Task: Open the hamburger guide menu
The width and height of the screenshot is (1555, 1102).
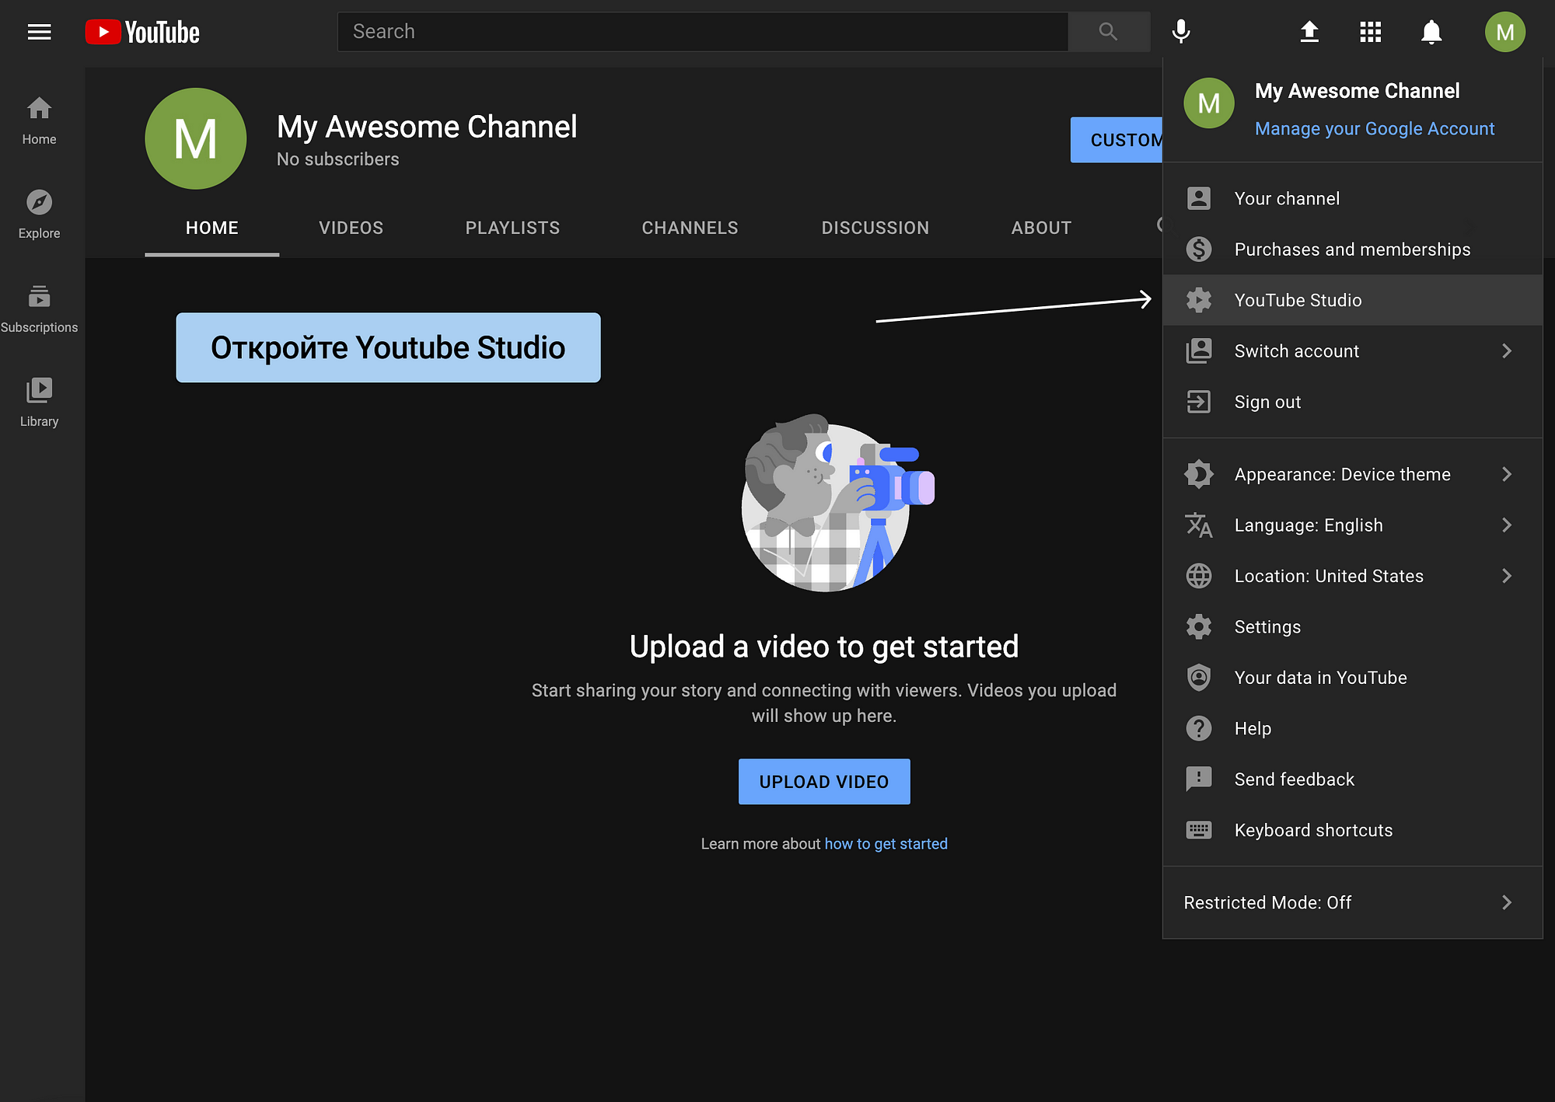Action: tap(39, 32)
